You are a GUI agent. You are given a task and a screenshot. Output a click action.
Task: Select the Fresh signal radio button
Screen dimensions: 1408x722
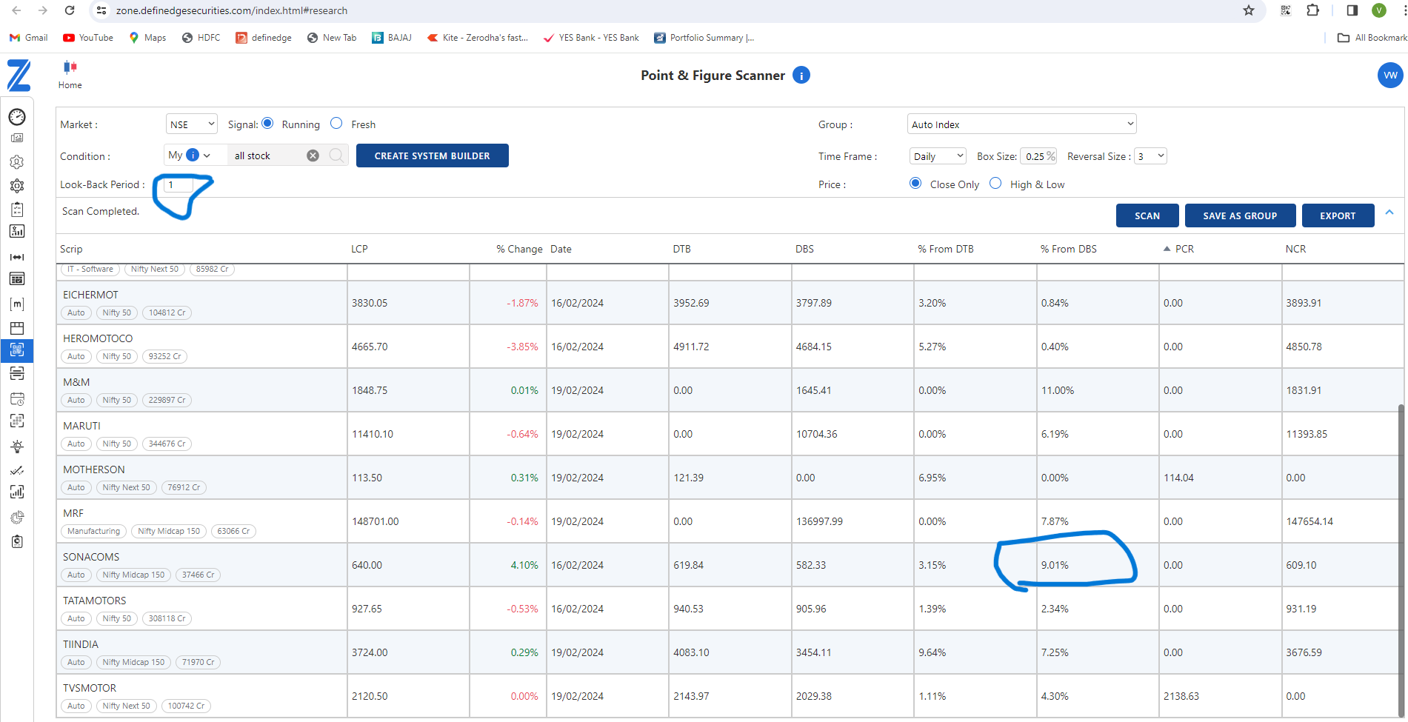click(336, 123)
